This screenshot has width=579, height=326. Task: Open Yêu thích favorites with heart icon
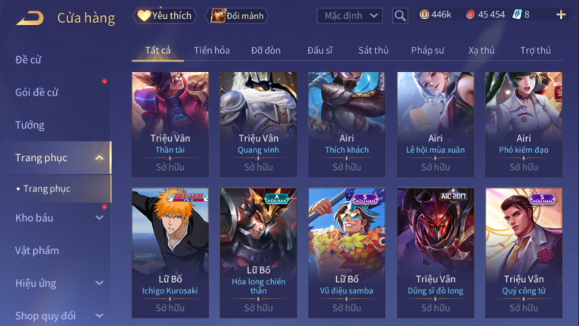[165, 16]
